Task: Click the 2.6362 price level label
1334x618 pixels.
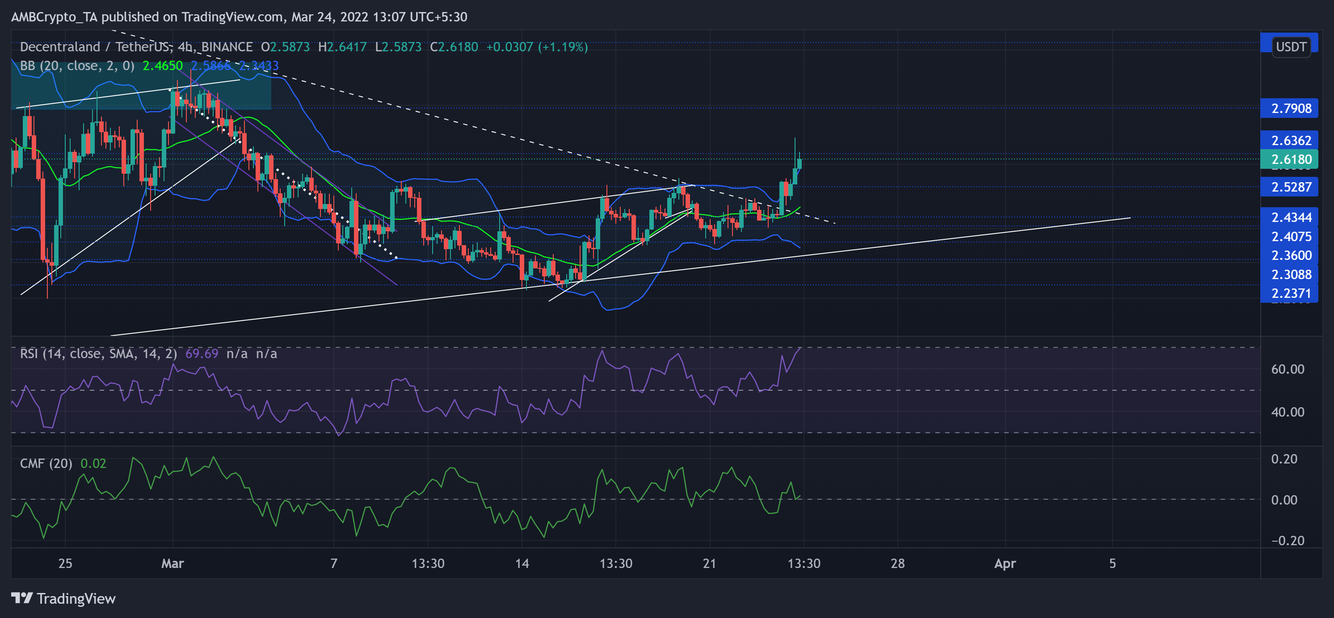Action: 1291,140
